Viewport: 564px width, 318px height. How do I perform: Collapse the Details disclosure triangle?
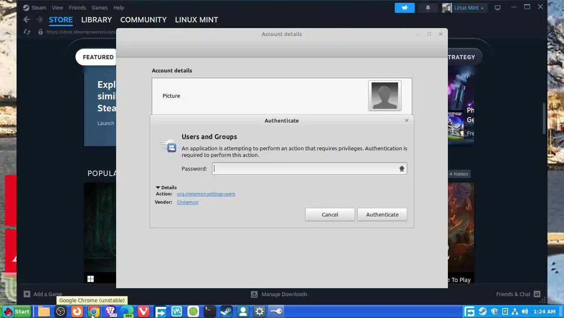click(158, 188)
